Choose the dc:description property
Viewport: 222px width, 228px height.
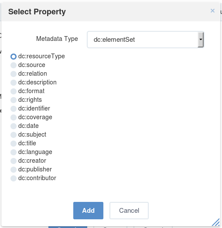coord(14,83)
